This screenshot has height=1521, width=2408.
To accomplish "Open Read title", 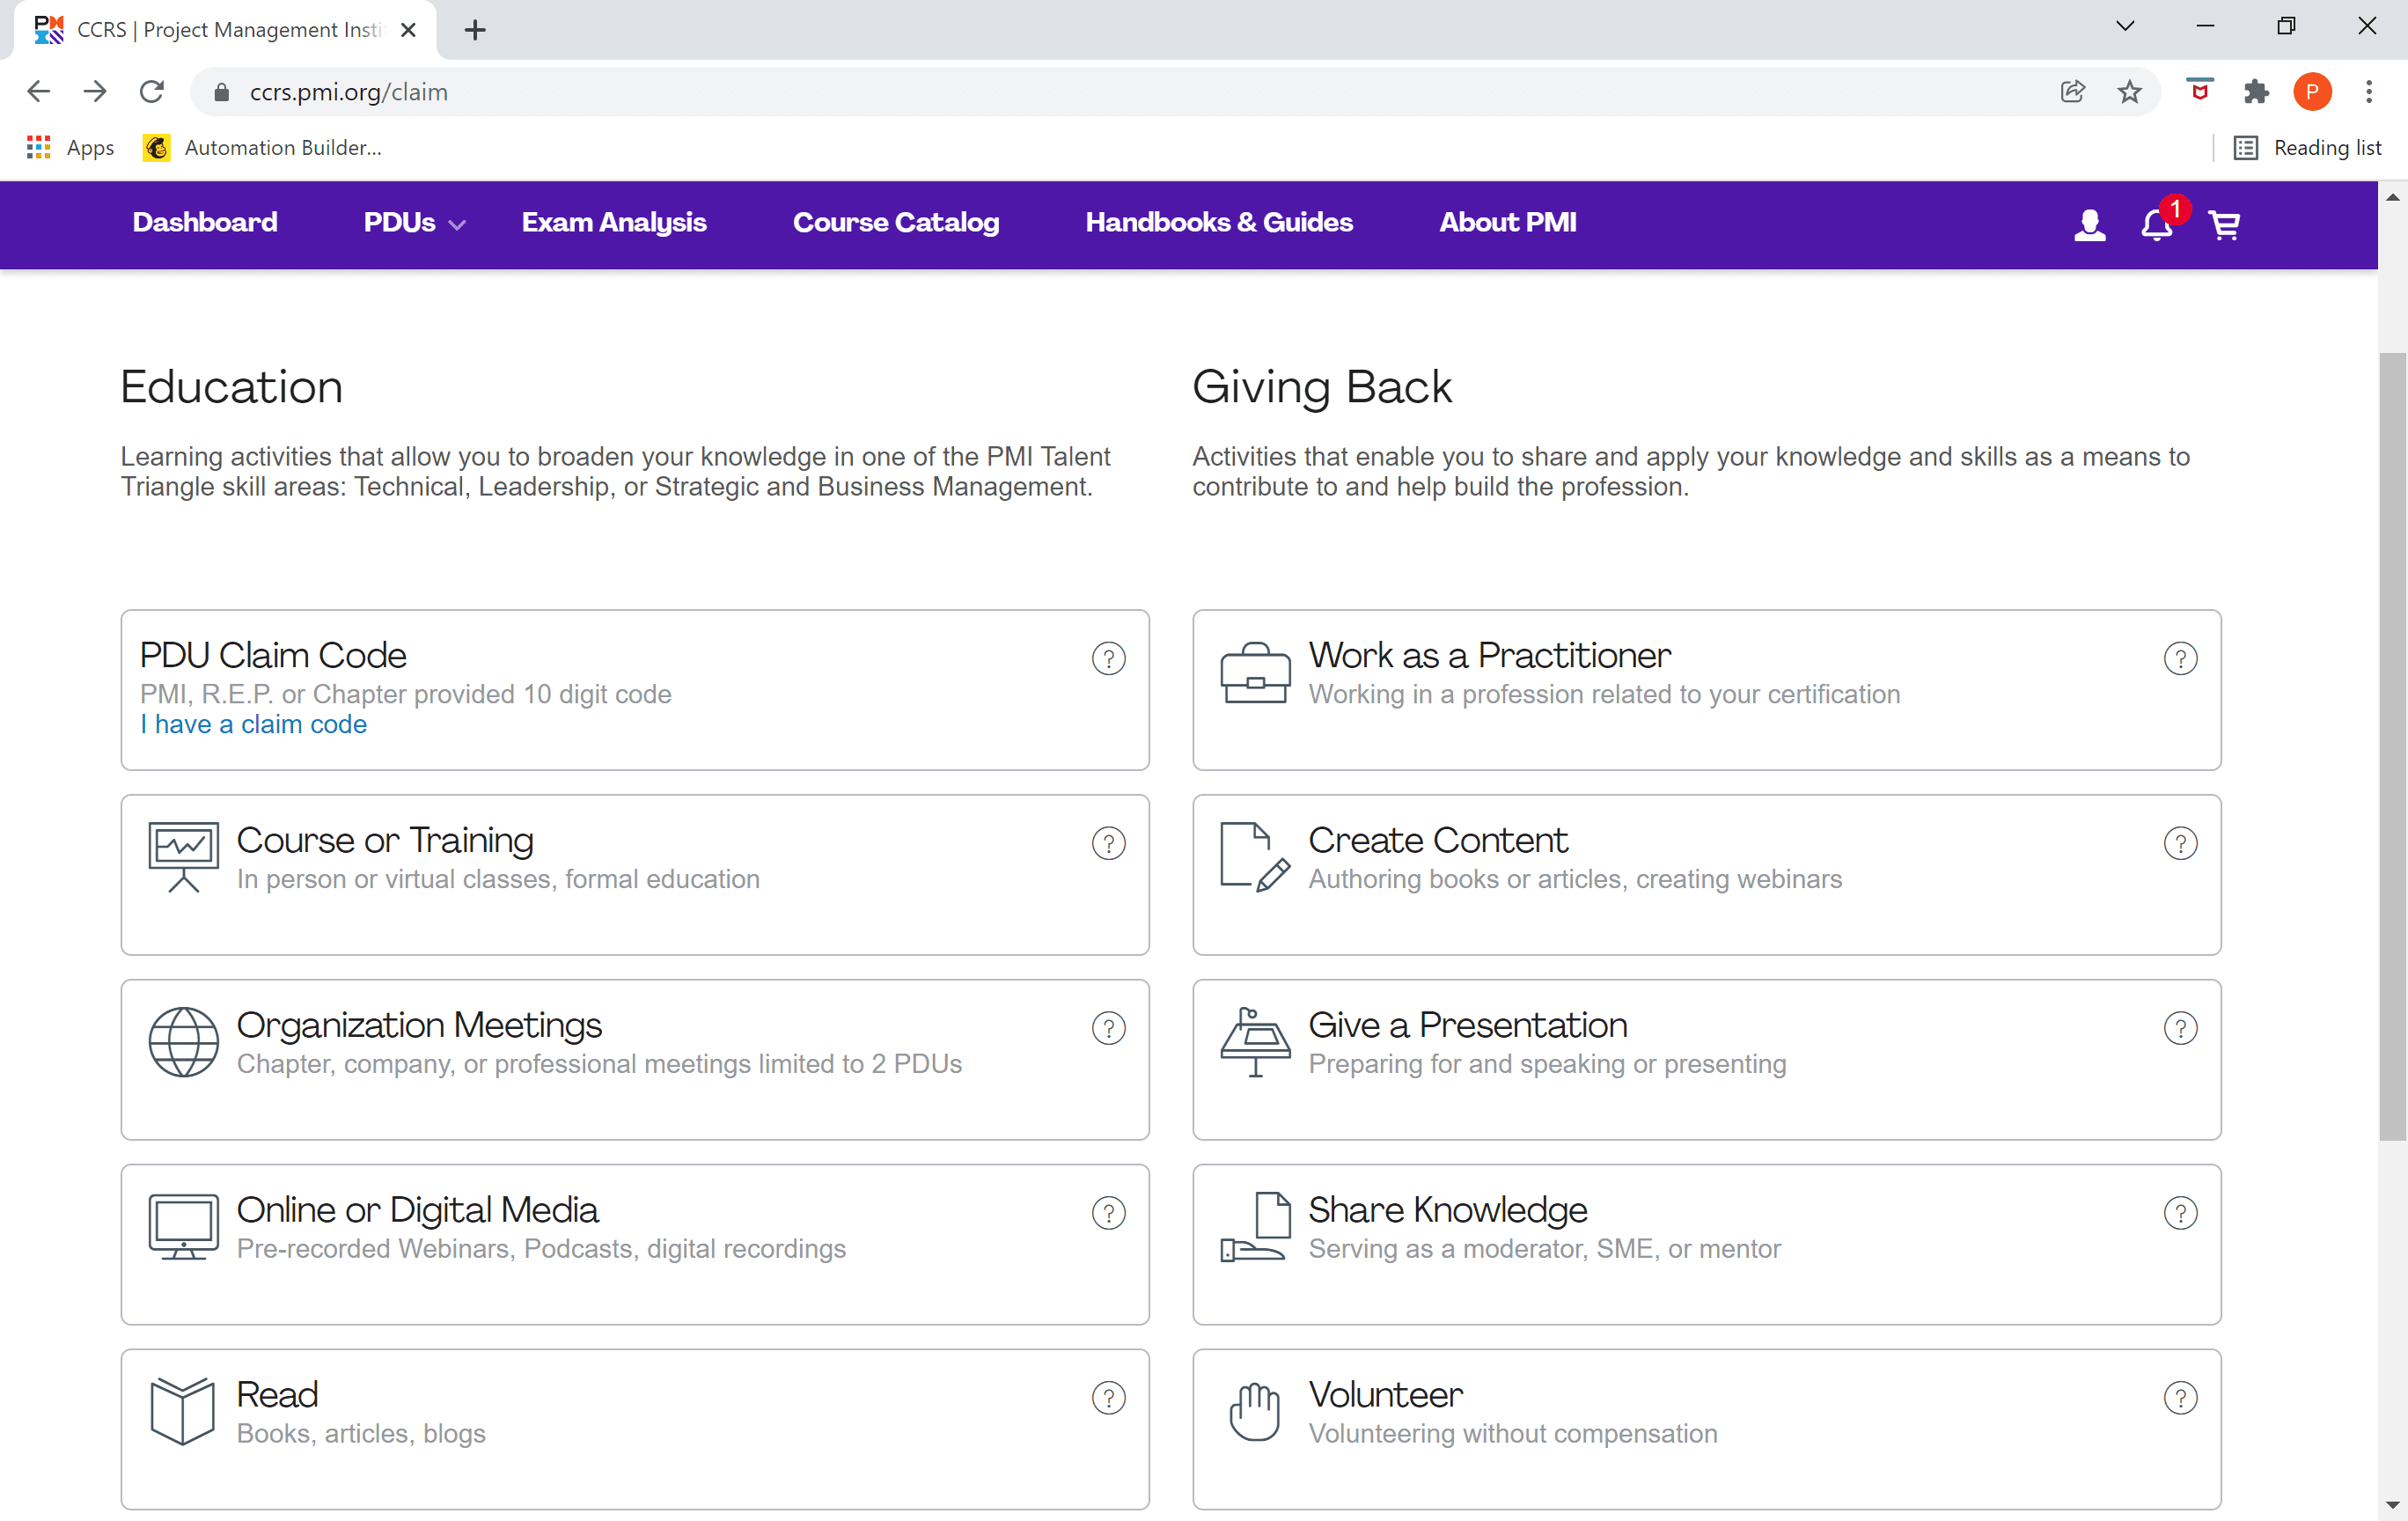I will point(277,1394).
